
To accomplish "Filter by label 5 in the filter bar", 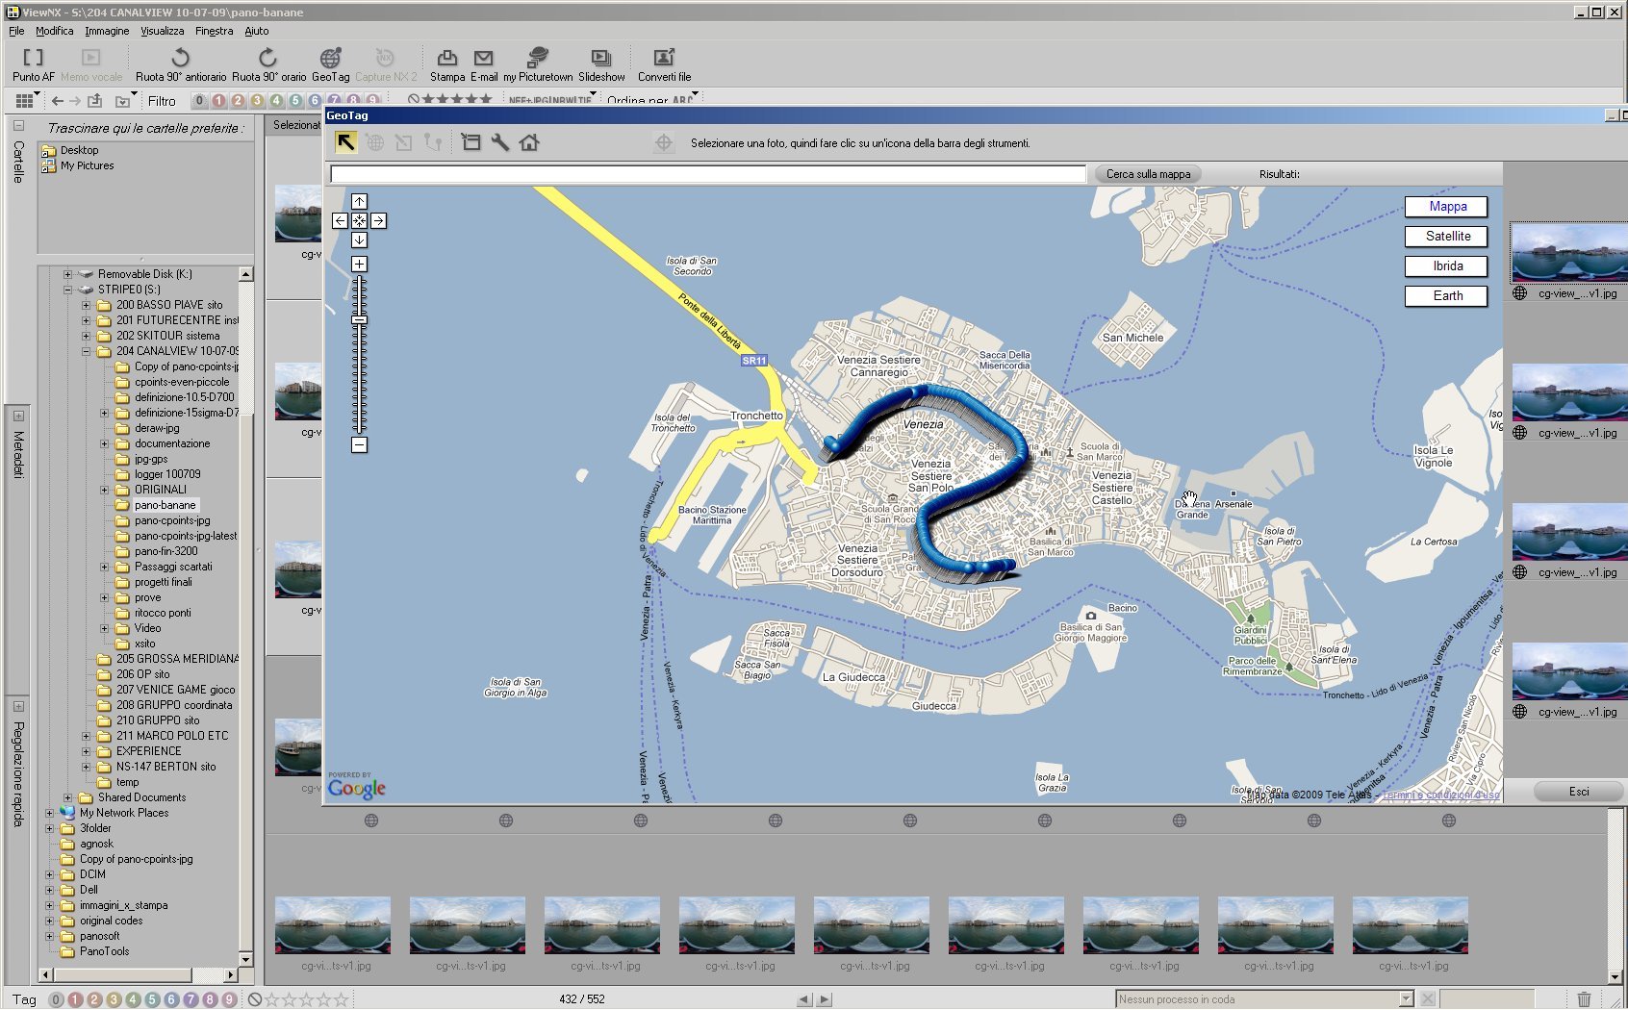I will (x=295, y=101).
